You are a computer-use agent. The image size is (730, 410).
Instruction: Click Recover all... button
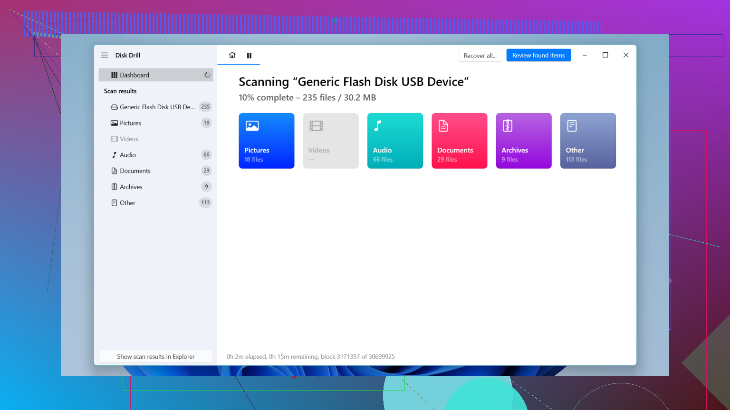(480, 56)
